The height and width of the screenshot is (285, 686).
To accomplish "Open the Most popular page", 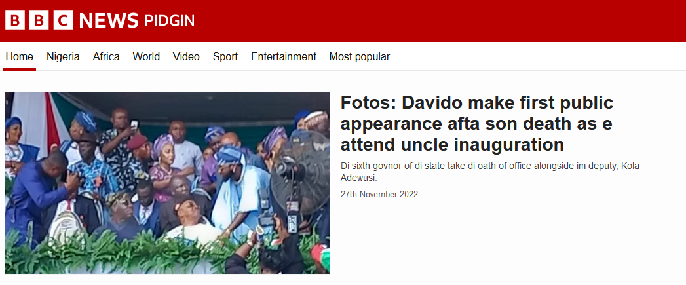I will tap(359, 56).
